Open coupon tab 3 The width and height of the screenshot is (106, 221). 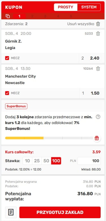point(45,16)
